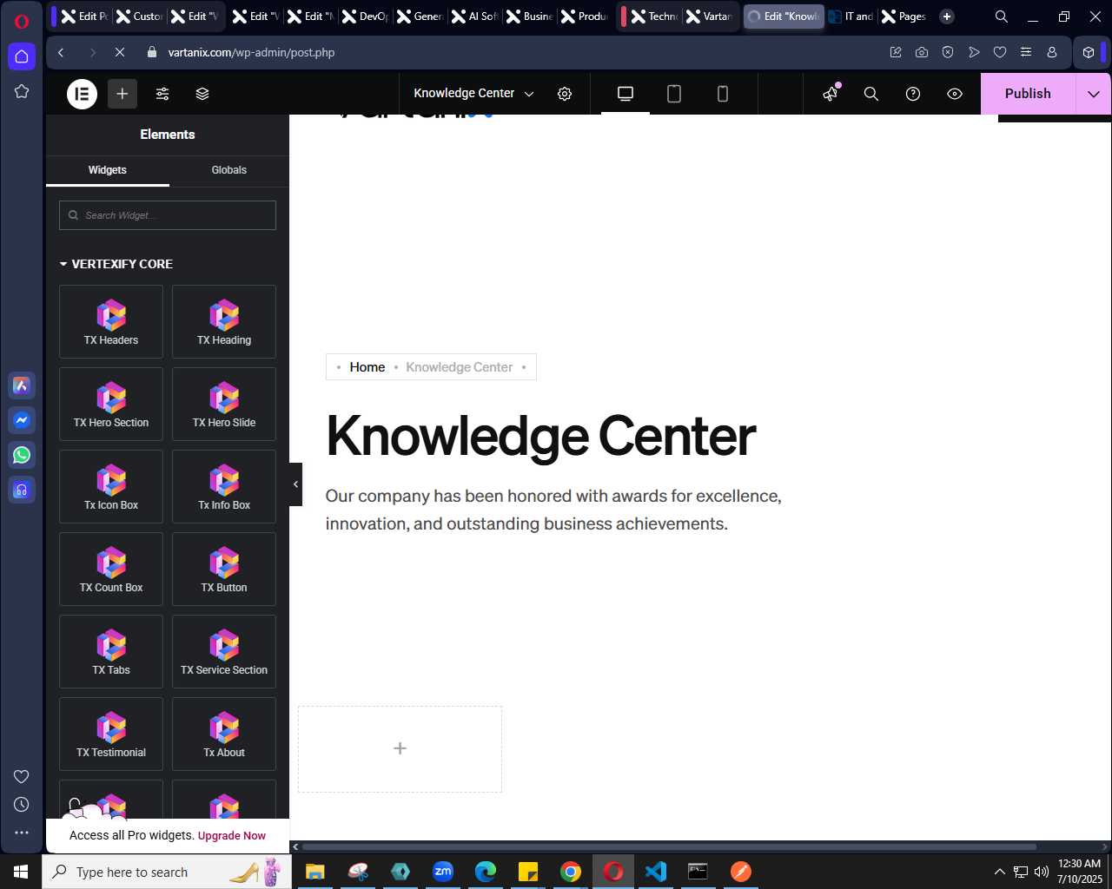Switch to the DevOps browser tab

pyautogui.click(x=366, y=16)
